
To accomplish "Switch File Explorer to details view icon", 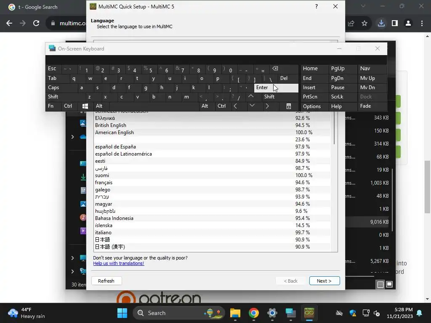I will tap(380, 285).
